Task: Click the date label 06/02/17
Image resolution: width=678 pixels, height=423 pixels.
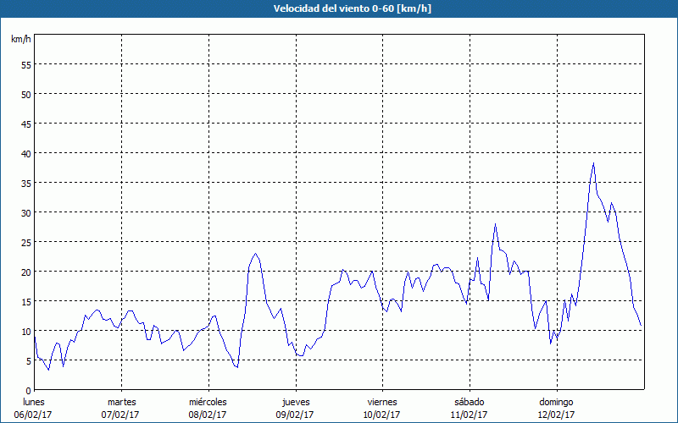Action: [x=34, y=415]
